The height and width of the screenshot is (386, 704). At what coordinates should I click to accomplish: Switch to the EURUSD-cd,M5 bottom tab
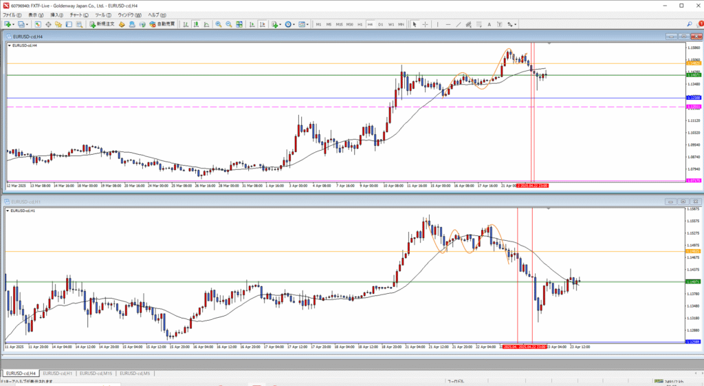[135, 374]
